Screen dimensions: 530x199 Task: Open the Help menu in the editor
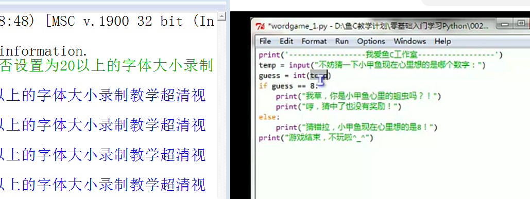[x=442, y=41]
